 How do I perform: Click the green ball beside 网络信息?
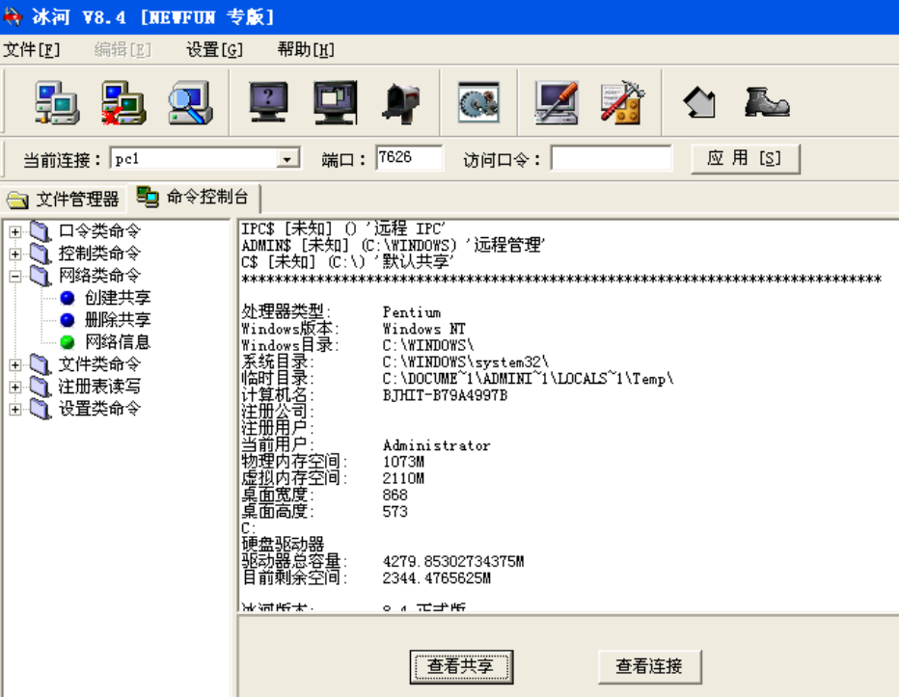pyautogui.click(x=68, y=342)
